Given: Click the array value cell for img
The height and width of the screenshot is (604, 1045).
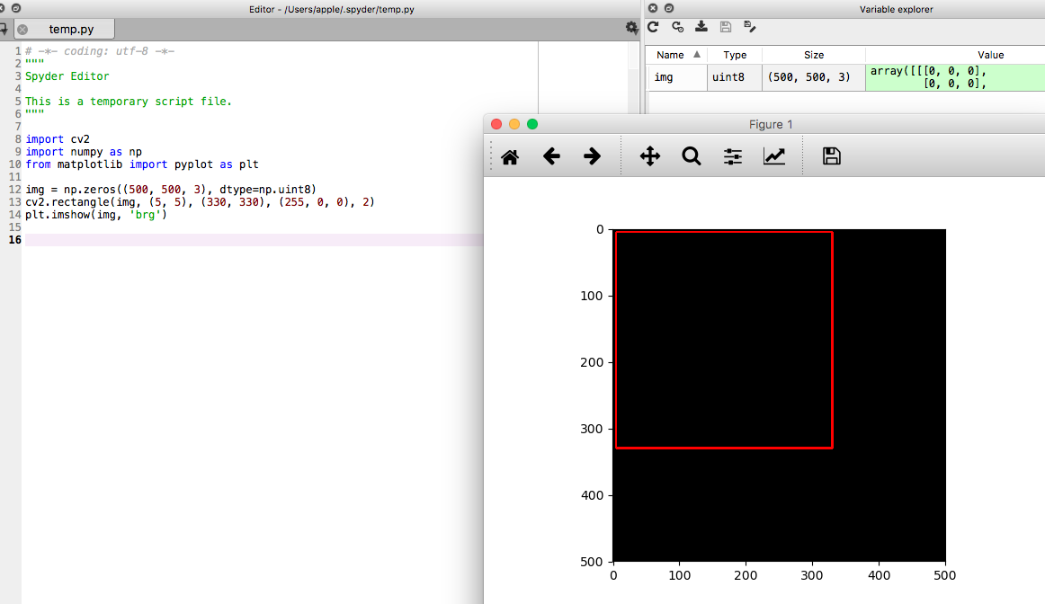Looking at the screenshot, I should [955, 77].
